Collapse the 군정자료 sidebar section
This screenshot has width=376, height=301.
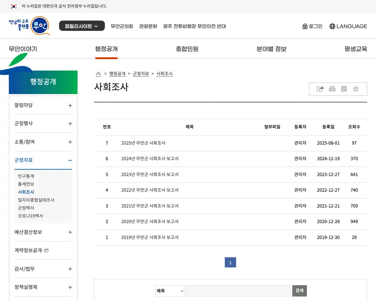click(70, 160)
